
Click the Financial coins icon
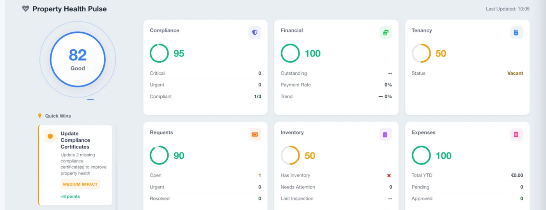[x=386, y=33]
